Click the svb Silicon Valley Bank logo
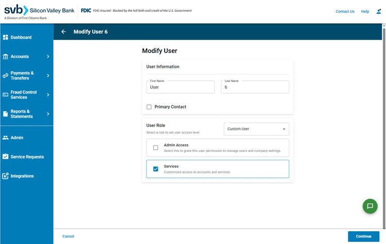Screen dimensions: 386x244 (39, 11)
